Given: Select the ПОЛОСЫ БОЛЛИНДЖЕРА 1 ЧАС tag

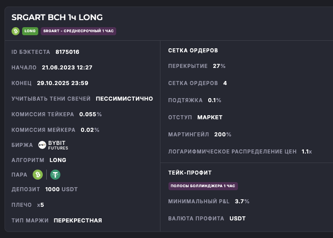Looking at the screenshot, I should tap(203, 186).
